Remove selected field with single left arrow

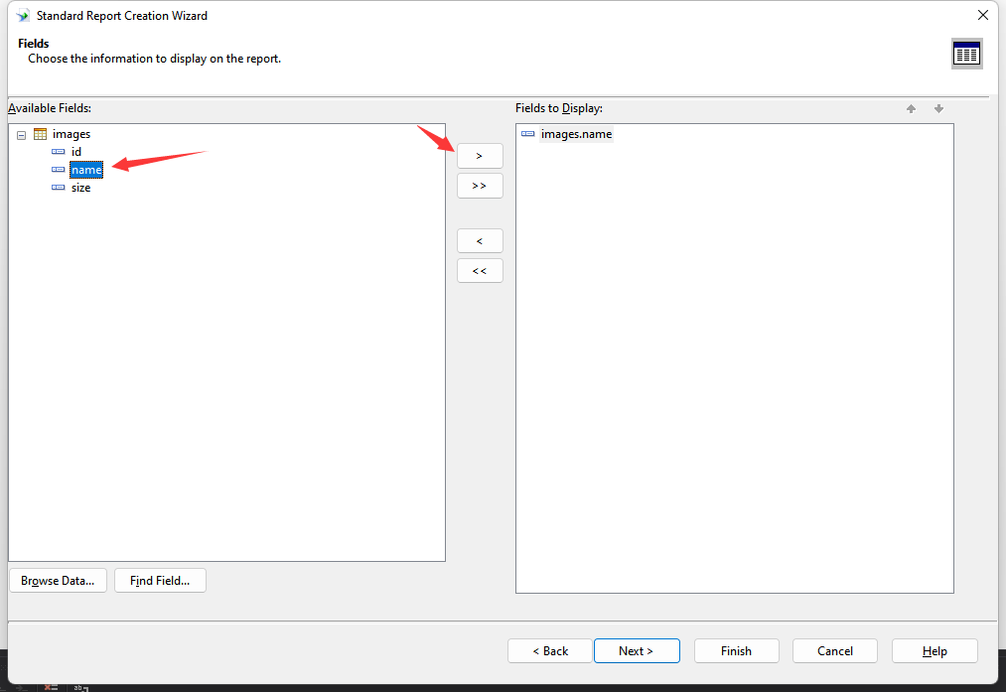(480, 241)
